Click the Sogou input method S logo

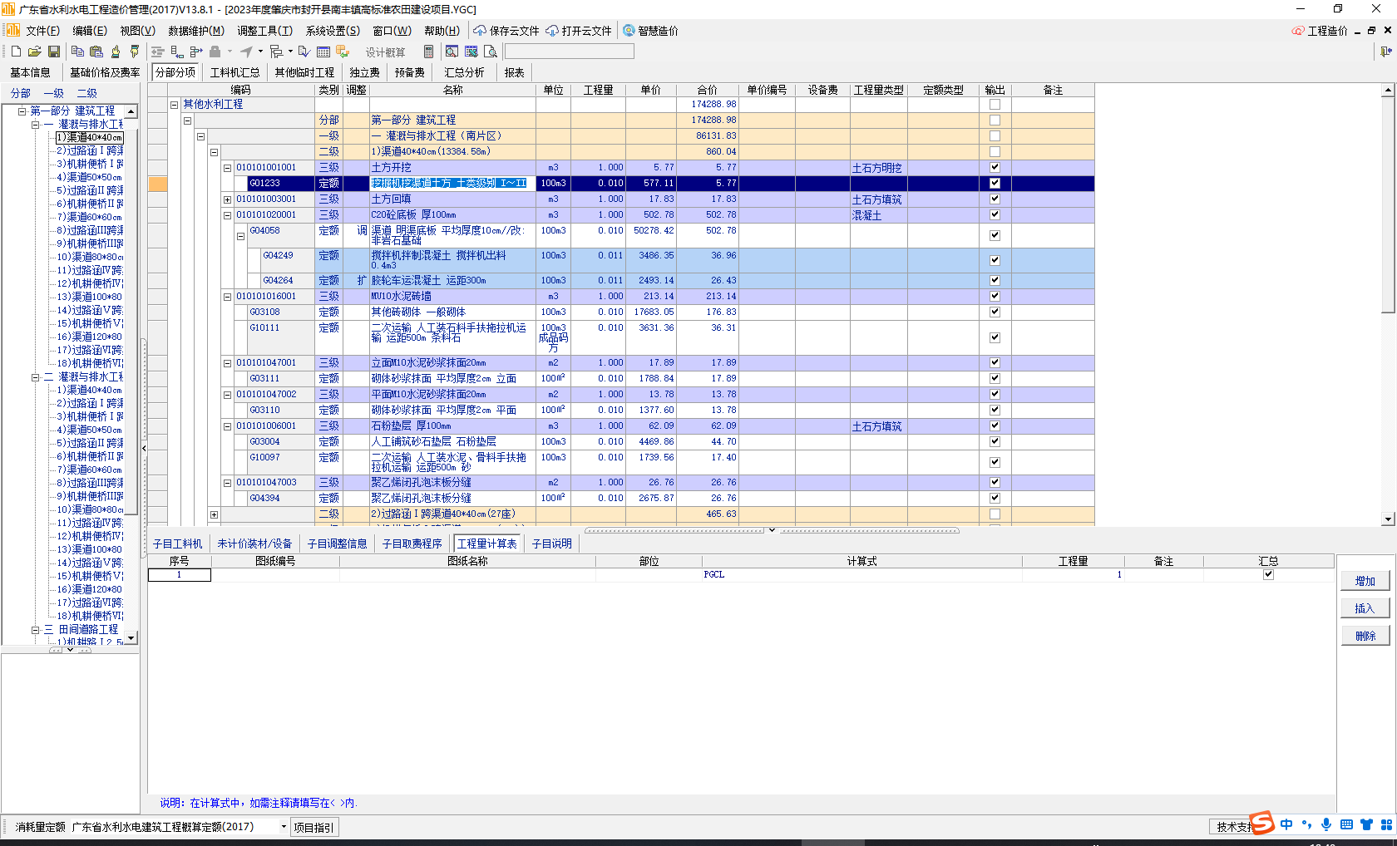(1261, 823)
